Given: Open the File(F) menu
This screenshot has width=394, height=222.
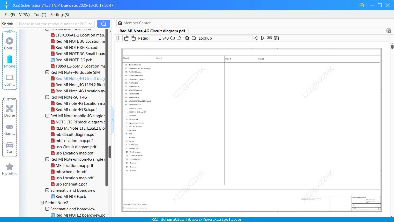Looking at the screenshot, I should 10,15.
